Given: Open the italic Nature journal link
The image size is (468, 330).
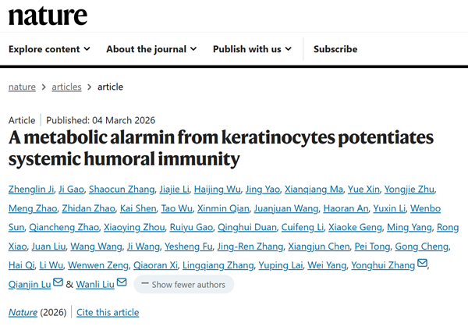Looking at the screenshot, I should point(23,312).
